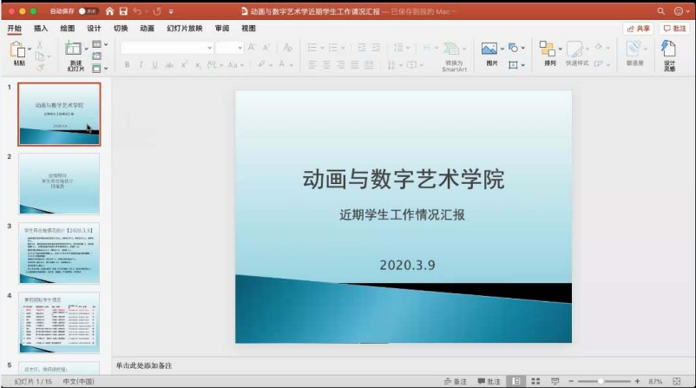Click the Comments (批注) button top right
The image size is (696, 388).
click(673, 28)
